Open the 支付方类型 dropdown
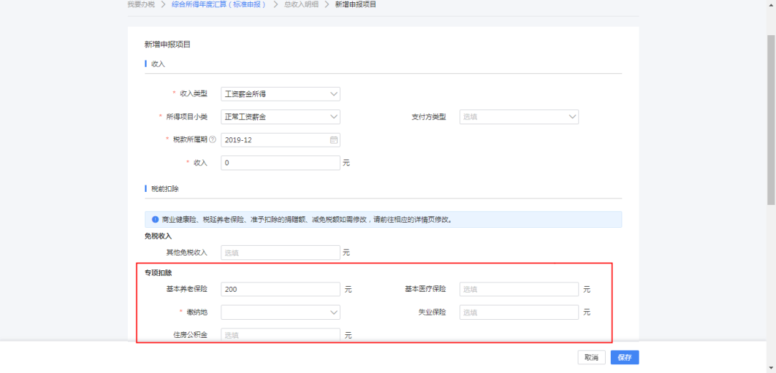 coord(519,116)
